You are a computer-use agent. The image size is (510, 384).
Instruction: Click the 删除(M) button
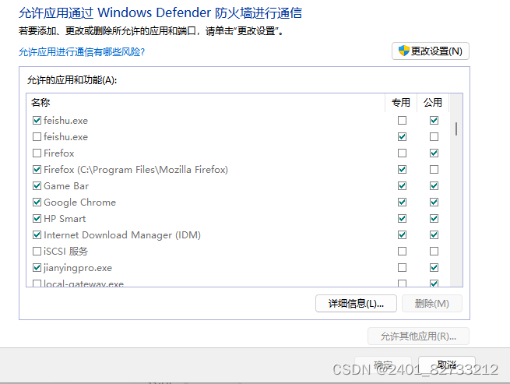tap(431, 304)
